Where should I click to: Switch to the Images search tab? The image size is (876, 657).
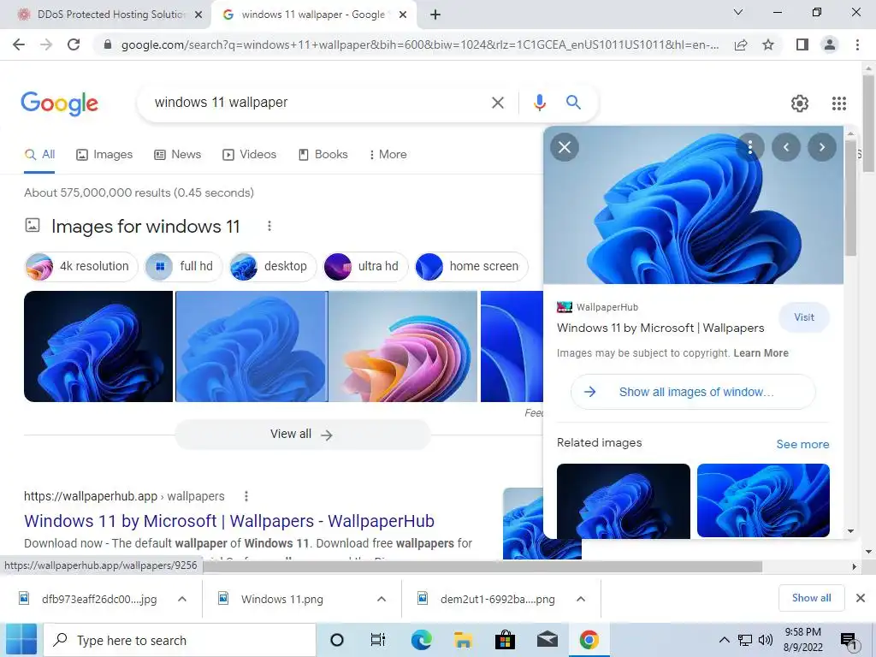point(104,155)
